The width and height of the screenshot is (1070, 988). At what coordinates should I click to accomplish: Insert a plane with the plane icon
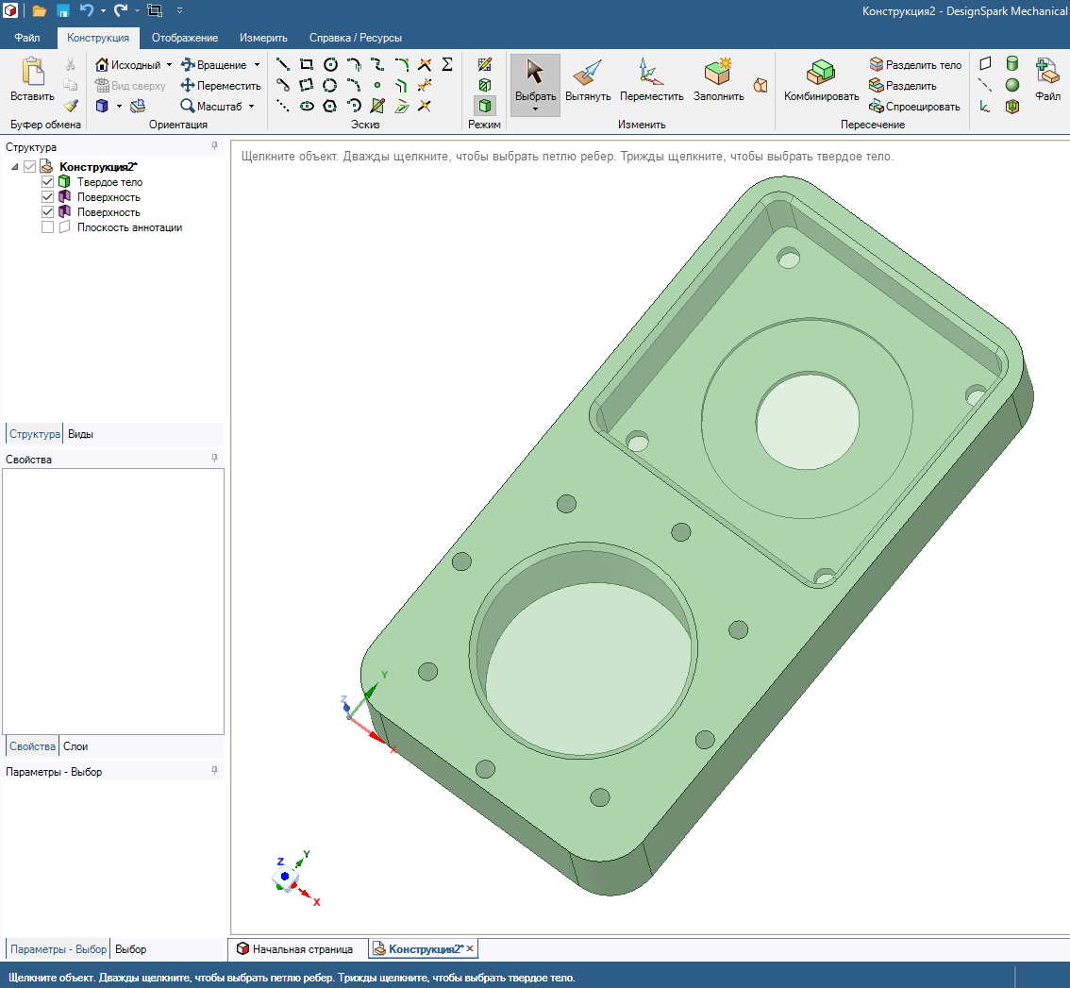click(985, 64)
